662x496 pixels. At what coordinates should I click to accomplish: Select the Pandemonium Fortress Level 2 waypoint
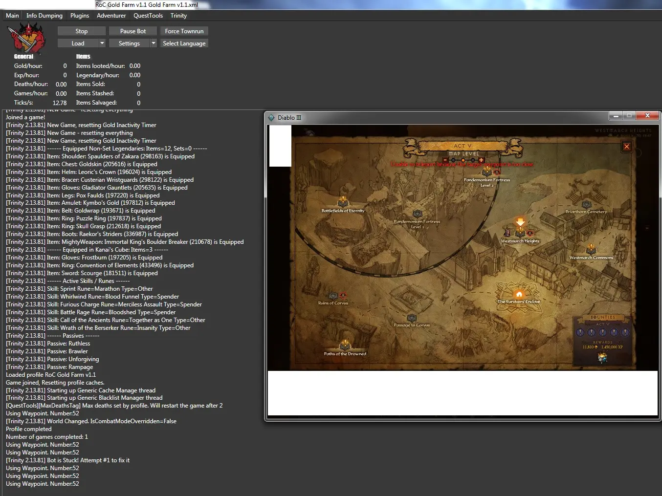[x=486, y=172]
